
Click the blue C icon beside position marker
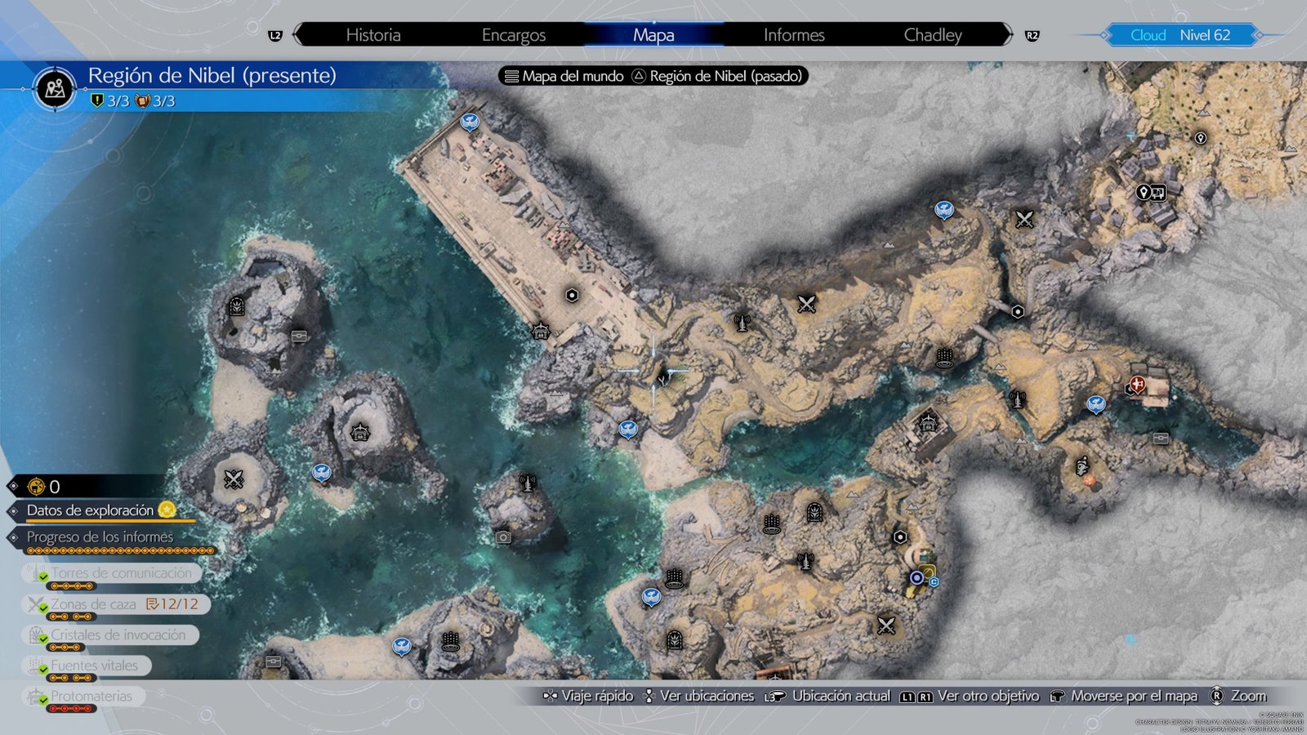click(x=934, y=581)
